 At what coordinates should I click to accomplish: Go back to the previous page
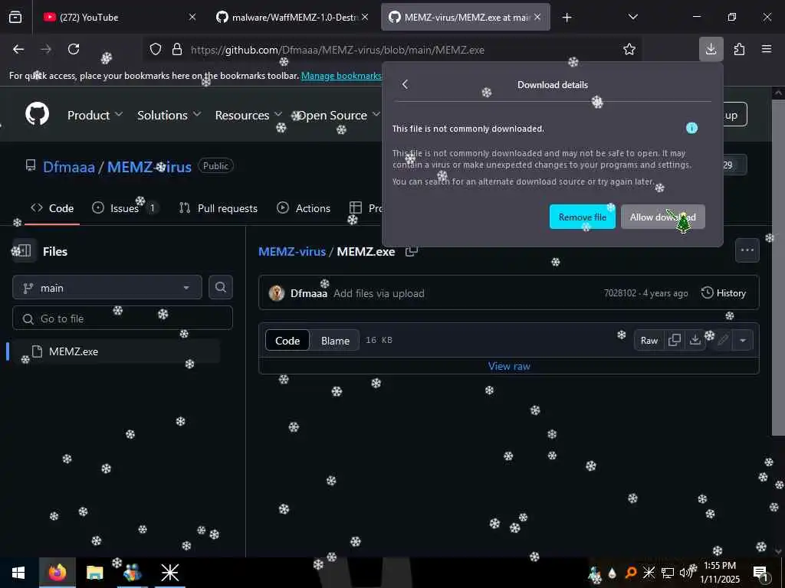[x=18, y=49]
